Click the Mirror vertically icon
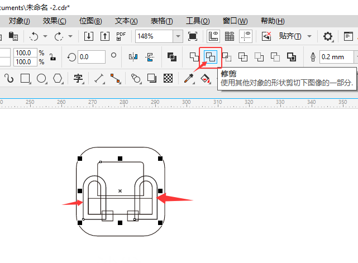The width and height of the screenshot is (358, 263). (150, 57)
